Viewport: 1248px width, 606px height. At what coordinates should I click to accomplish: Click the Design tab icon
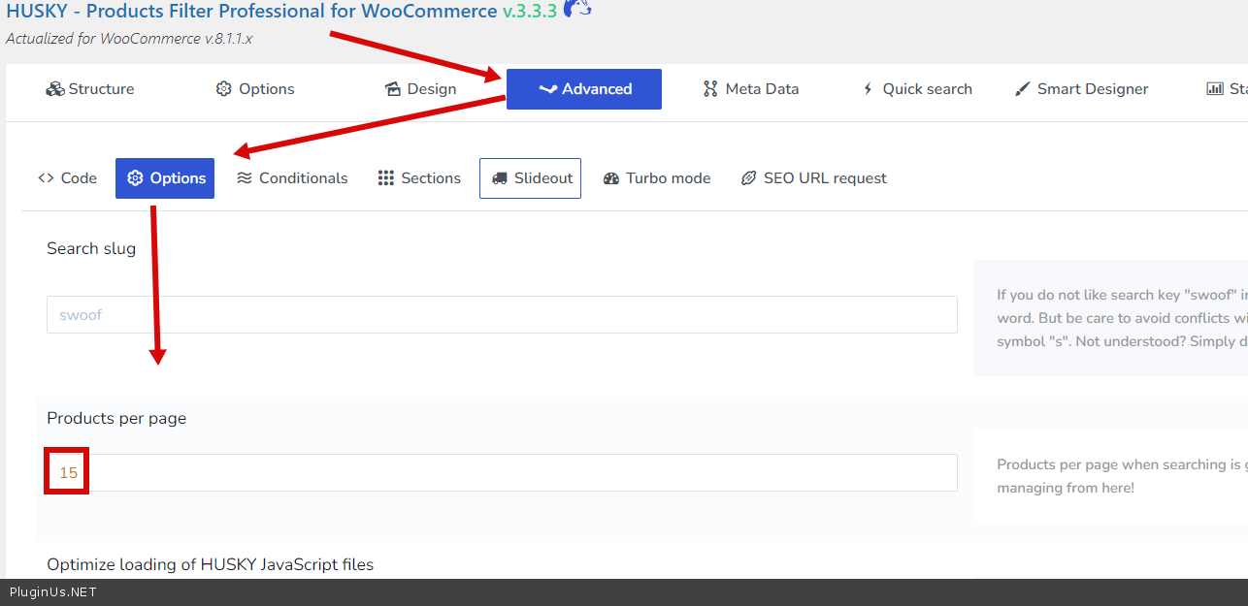point(393,89)
